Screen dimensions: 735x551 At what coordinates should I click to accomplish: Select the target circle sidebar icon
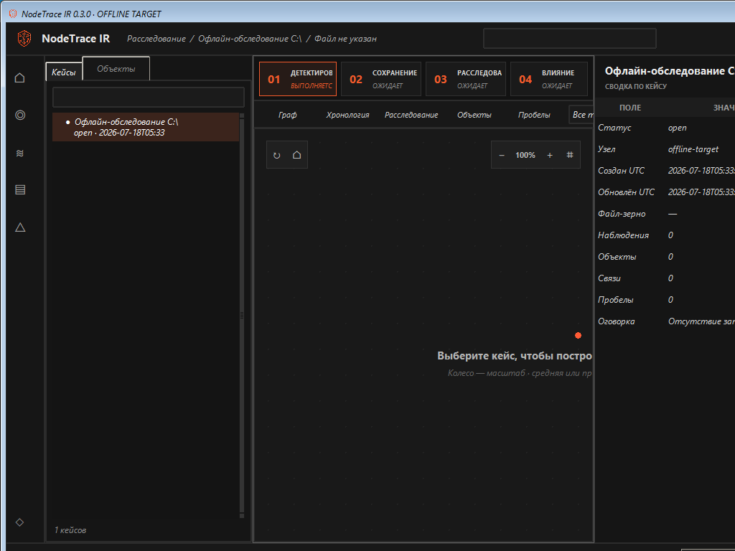pos(19,116)
